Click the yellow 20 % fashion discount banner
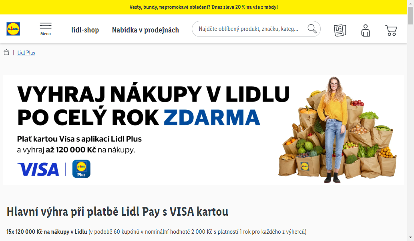The image size is (414, 241). coord(203,7)
